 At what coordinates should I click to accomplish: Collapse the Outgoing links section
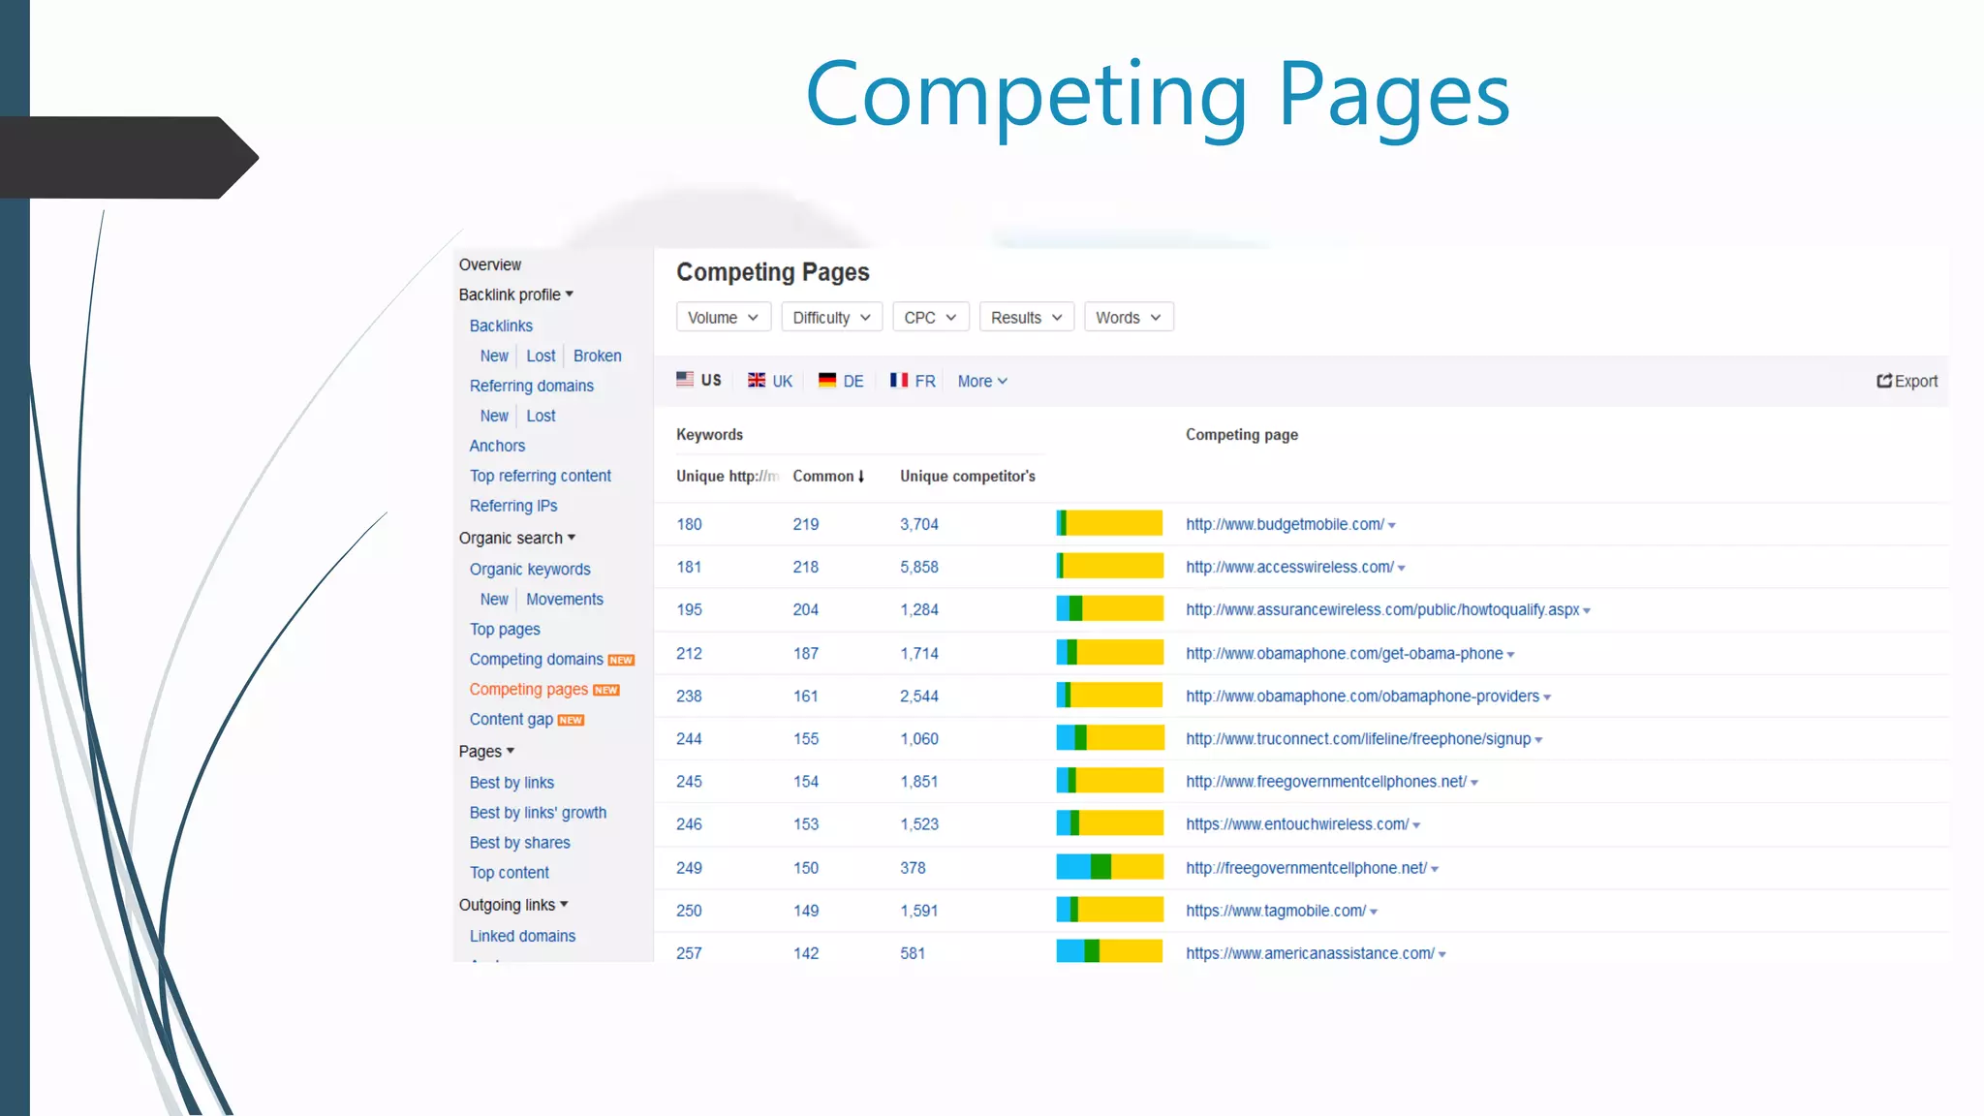click(513, 905)
